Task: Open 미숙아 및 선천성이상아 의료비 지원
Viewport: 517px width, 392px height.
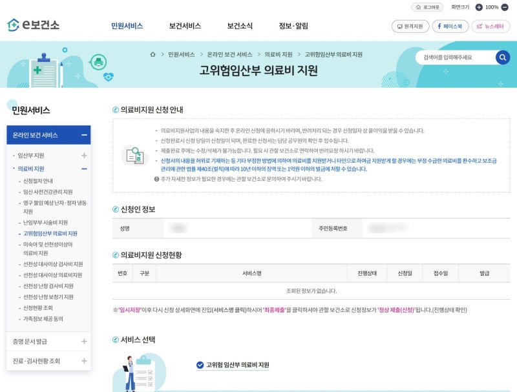Action: coord(48,249)
